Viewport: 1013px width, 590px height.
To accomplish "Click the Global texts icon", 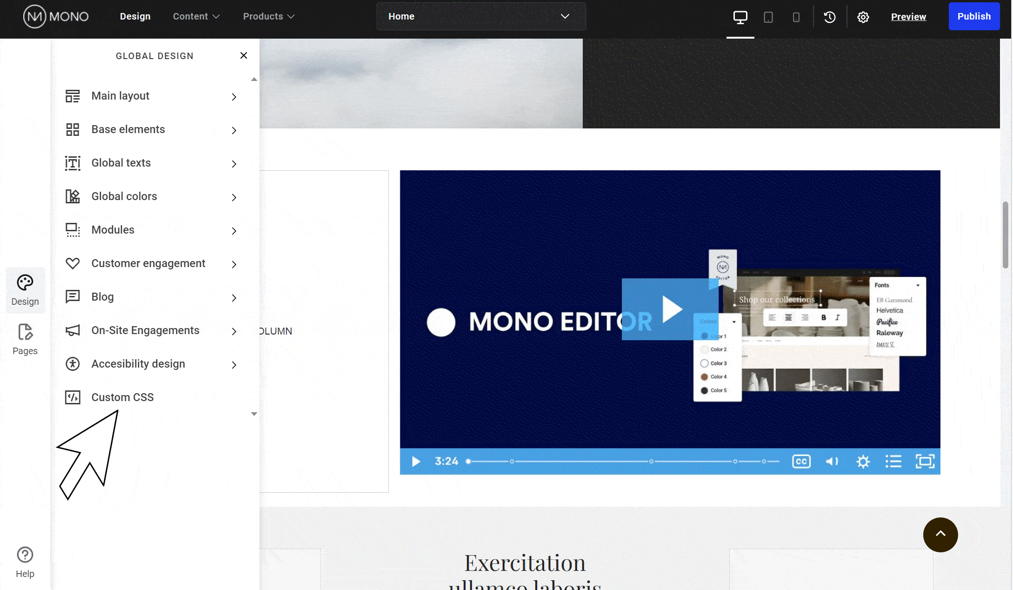I will (73, 163).
